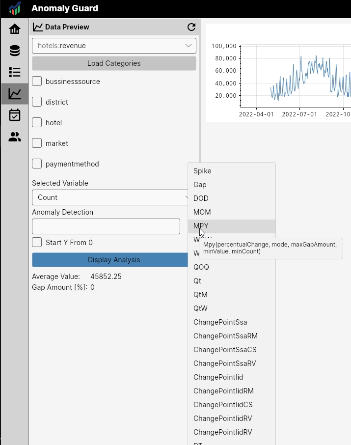Image resolution: width=351 pixels, height=445 pixels.
Task: Open the home page sidebar icon
Action: [x=15, y=29]
